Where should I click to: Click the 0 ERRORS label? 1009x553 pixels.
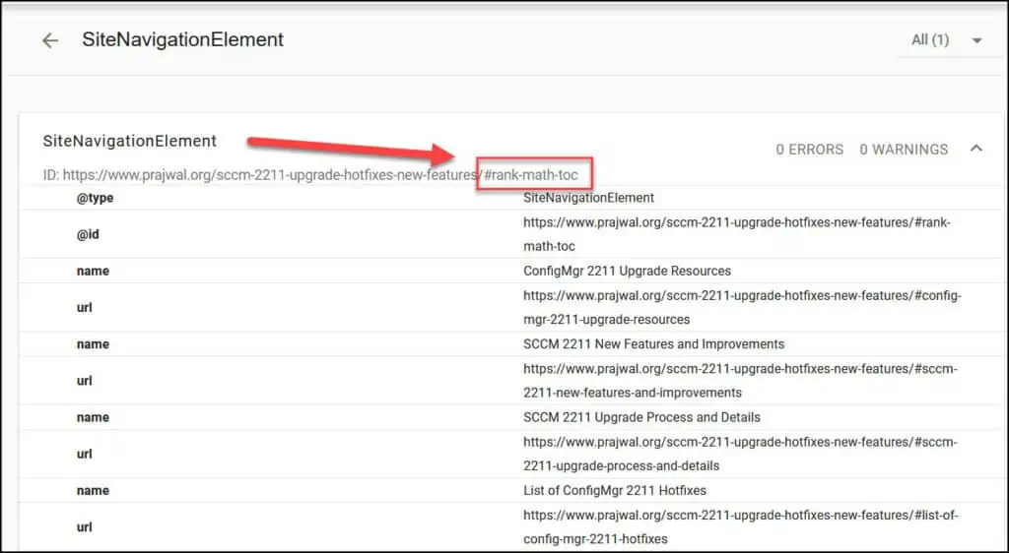point(810,150)
